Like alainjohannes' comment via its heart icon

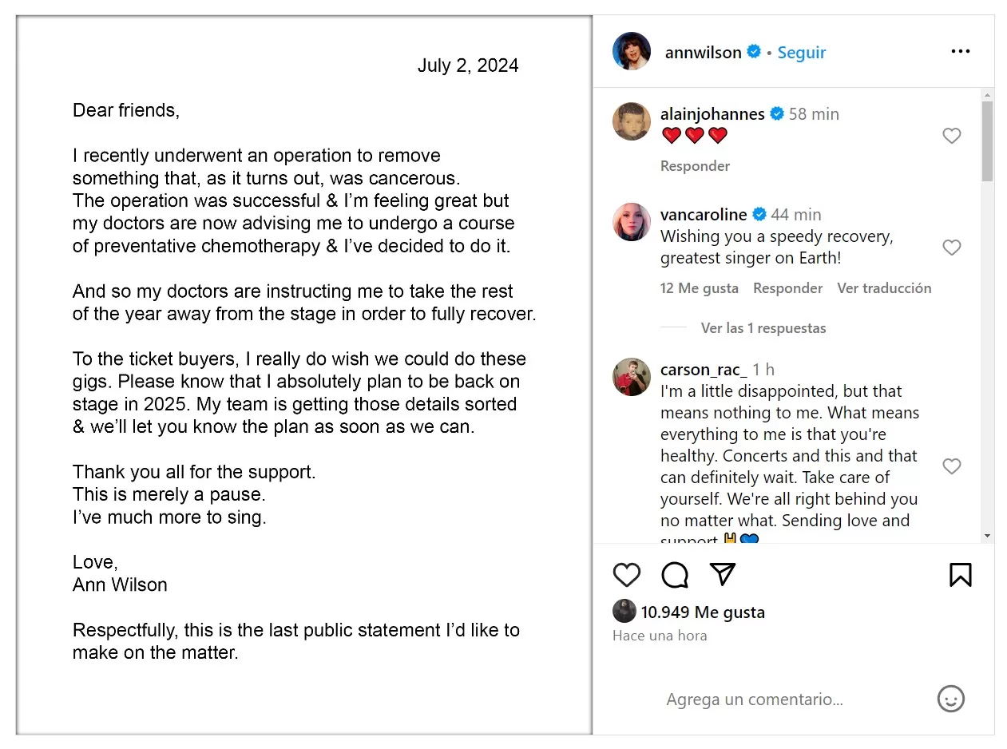[952, 136]
